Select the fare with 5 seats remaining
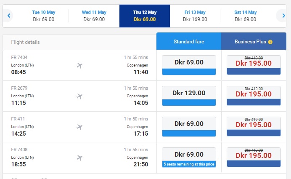The width and height of the screenshot is (291, 179). tap(189, 158)
